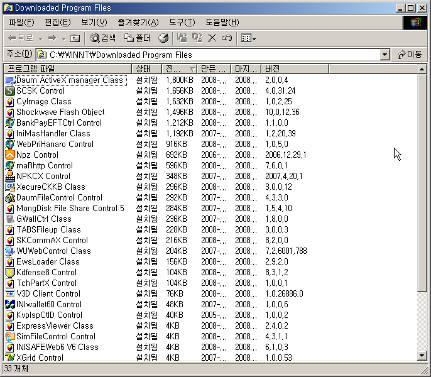
Task: Toggle the 폴더 folders pane
Action: (x=138, y=38)
